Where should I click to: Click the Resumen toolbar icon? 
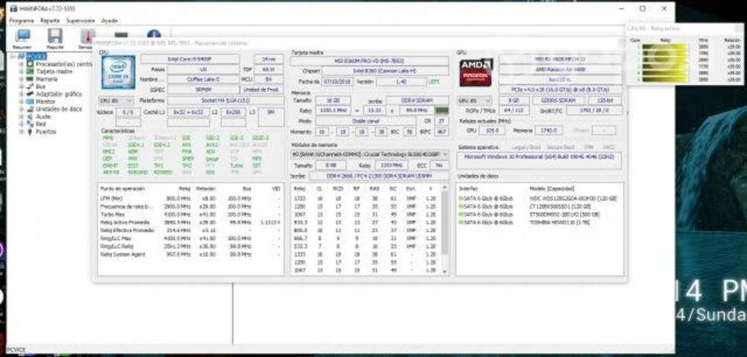click(x=22, y=36)
